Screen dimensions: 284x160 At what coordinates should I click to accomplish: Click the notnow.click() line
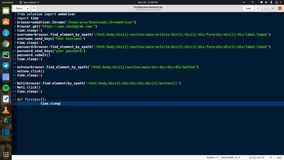[31, 71]
